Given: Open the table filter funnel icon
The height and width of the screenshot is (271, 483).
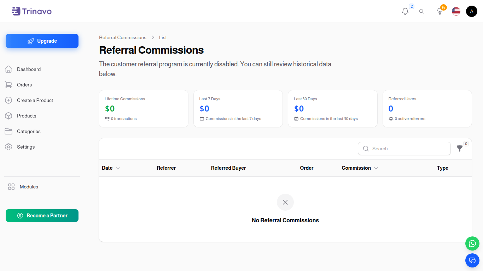Looking at the screenshot, I should (x=460, y=149).
